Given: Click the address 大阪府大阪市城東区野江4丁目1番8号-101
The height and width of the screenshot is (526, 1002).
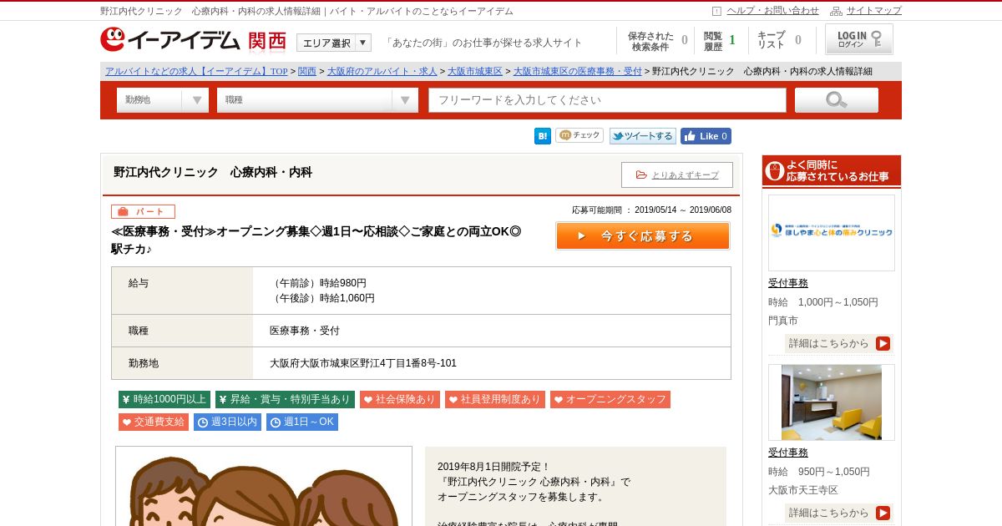Looking at the screenshot, I should pyautogui.click(x=363, y=363).
